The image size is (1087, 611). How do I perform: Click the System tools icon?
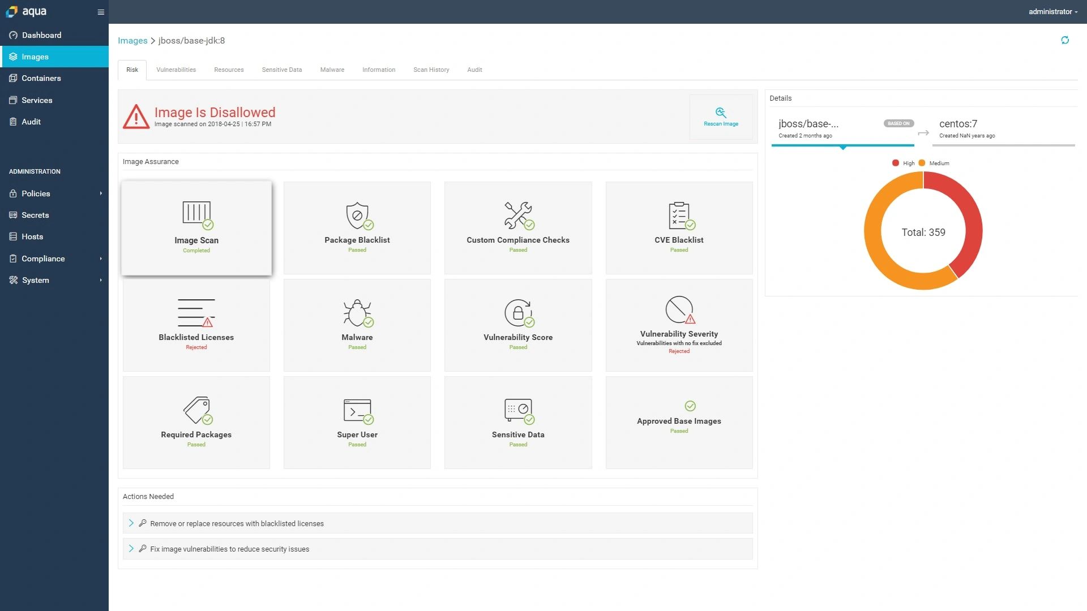coord(13,280)
